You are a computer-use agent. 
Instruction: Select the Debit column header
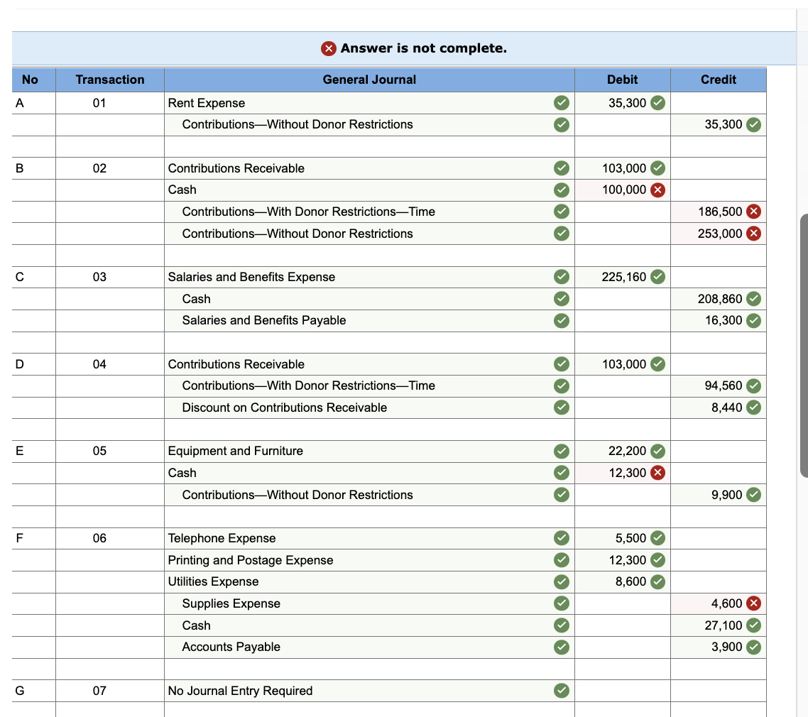623,80
